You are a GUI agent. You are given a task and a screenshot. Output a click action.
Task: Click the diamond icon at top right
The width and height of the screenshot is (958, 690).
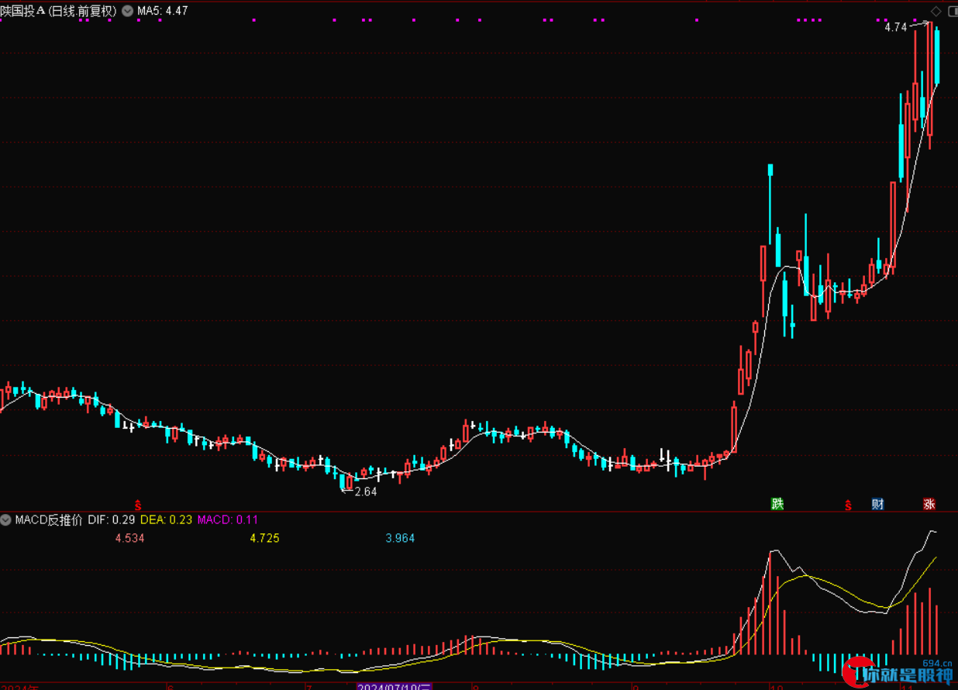point(936,11)
